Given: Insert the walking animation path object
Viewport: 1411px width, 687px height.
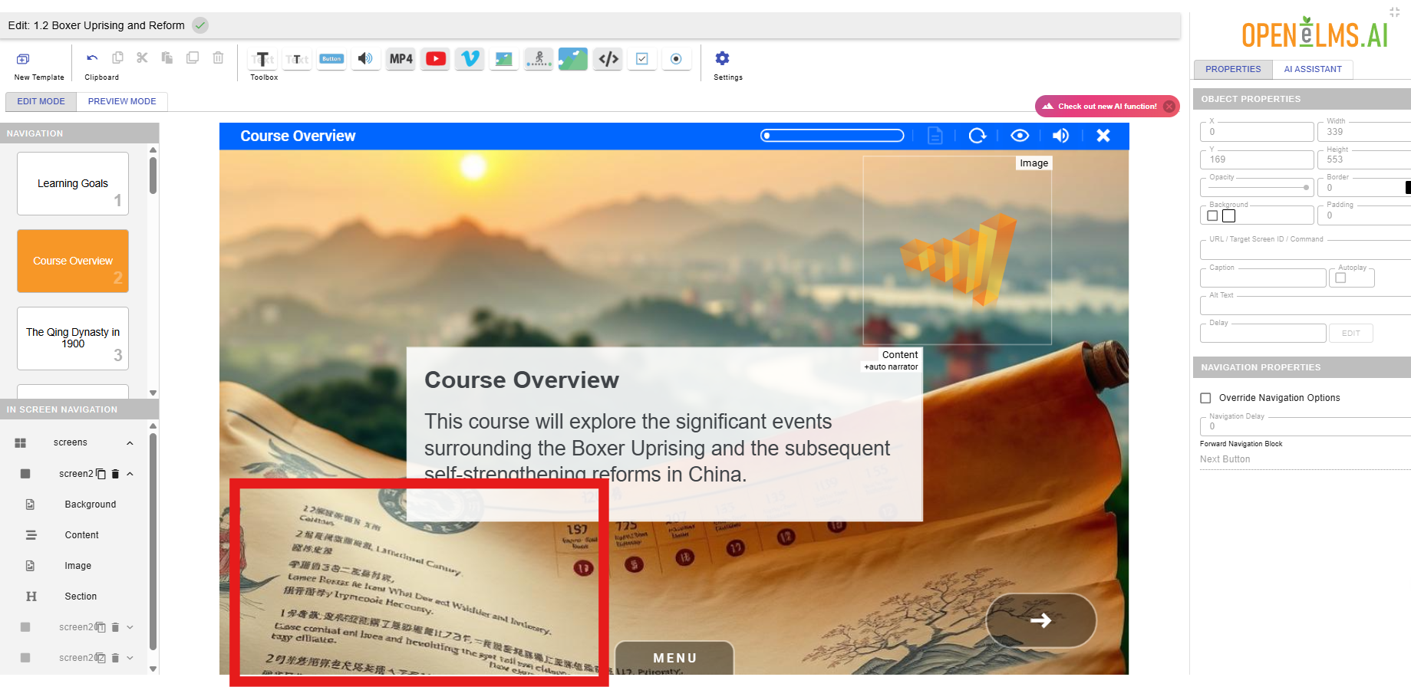Looking at the screenshot, I should 539,59.
